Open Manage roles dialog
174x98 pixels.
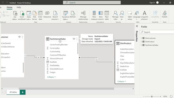pos(115,16)
